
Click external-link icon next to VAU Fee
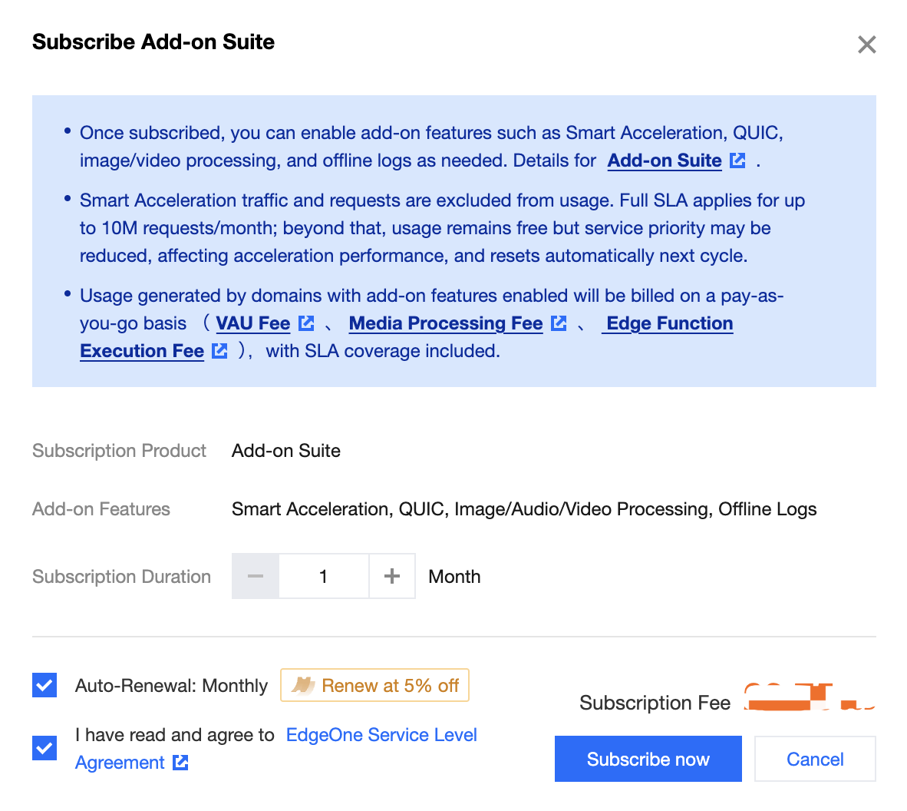[306, 323]
